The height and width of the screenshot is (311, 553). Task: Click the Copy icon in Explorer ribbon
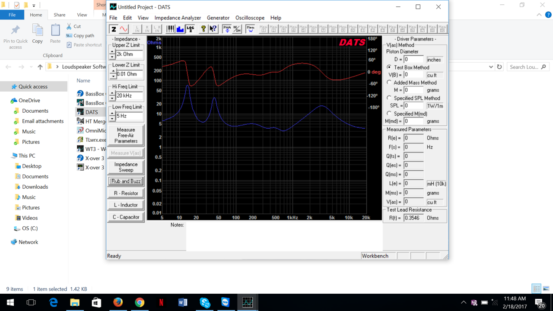point(38,34)
